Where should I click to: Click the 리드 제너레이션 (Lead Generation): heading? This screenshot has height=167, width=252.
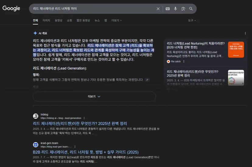pos(60,68)
